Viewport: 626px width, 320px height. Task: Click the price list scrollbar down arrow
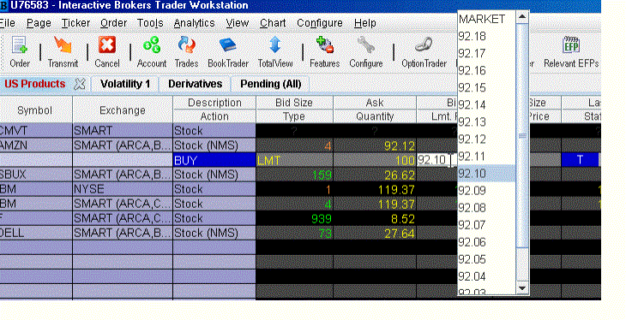pos(522,287)
